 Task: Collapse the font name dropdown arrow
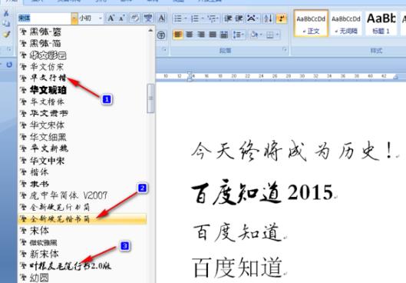click(x=74, y=18)
